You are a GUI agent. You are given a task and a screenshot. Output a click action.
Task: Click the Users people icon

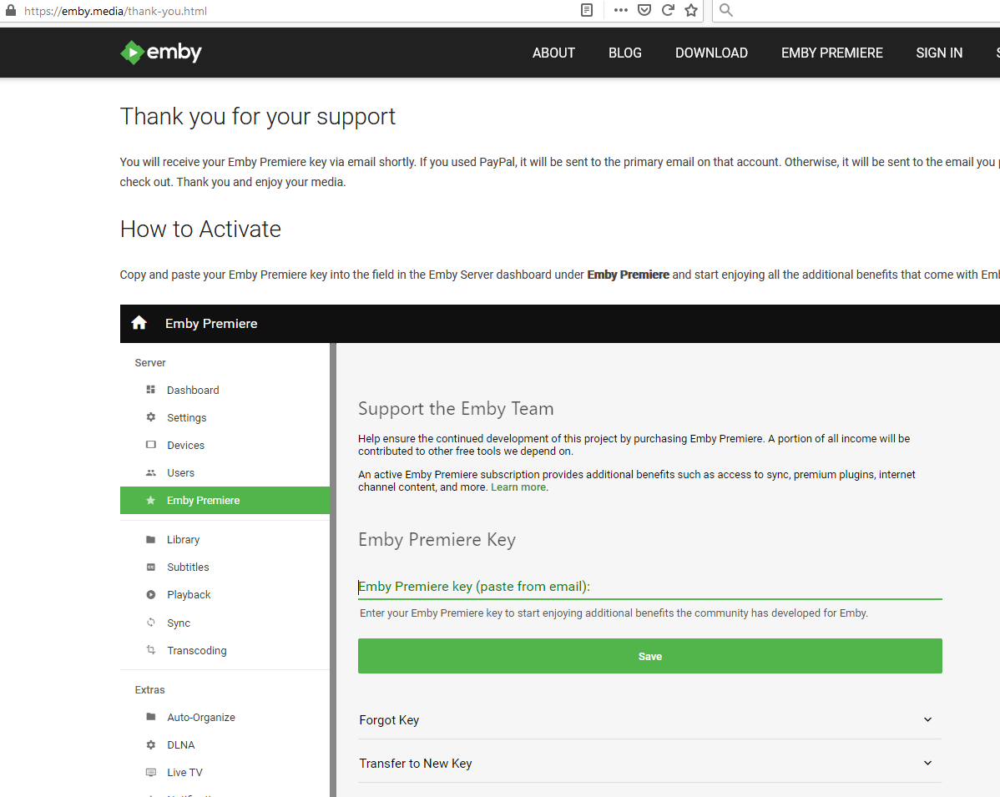click(x=151, y=472)
